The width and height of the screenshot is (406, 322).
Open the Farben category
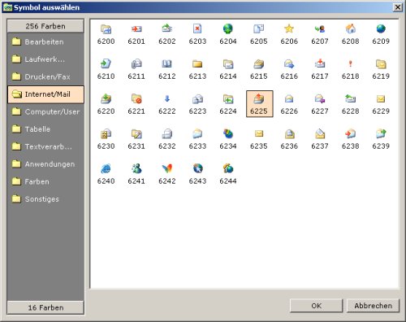[45, 181]
